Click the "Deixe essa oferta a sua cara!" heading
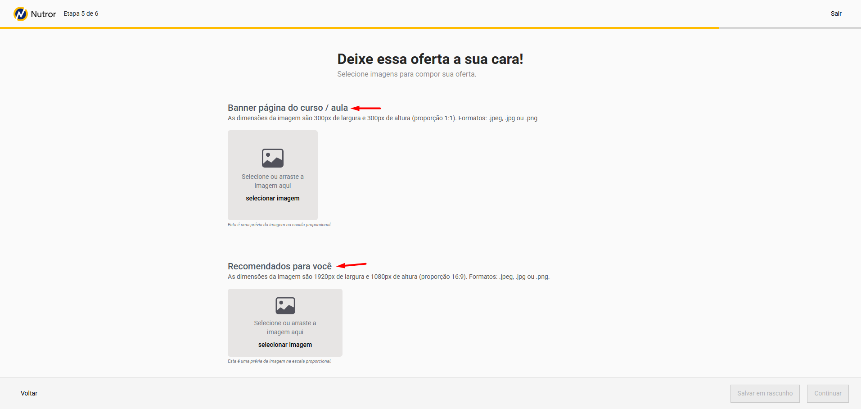 click(430, 59)
